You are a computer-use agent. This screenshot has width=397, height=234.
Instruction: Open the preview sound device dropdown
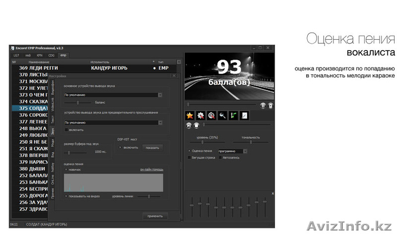click(x=113, y=122)
